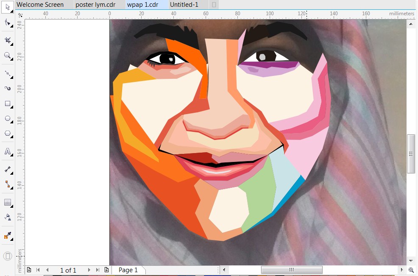Select the Crop tool
The width and height of the screenshot is (418, 276).
7,40
